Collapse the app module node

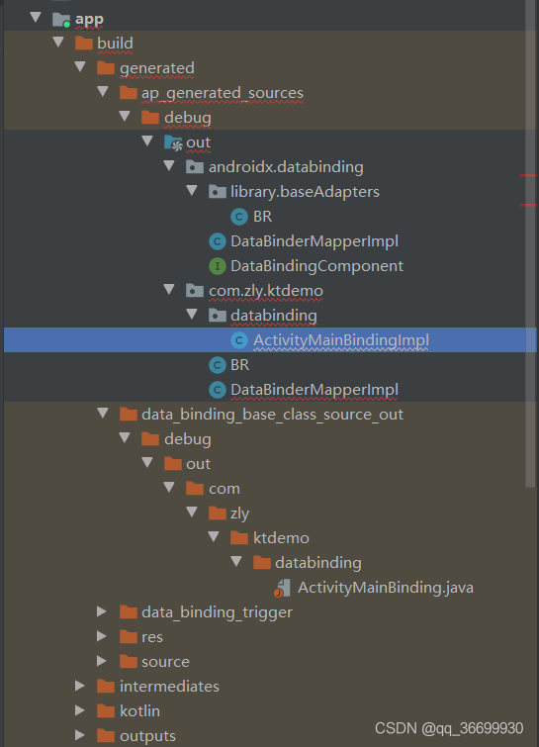click(36, 18)
